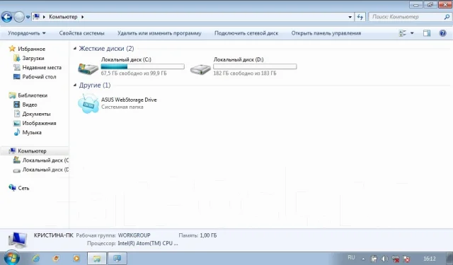Open Action Center flag tray icon
This screenshot has height=265, width=453.
tap(406, 259)
